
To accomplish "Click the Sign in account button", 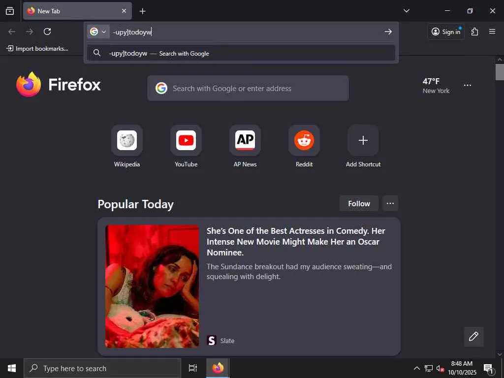I will (446, 31).
